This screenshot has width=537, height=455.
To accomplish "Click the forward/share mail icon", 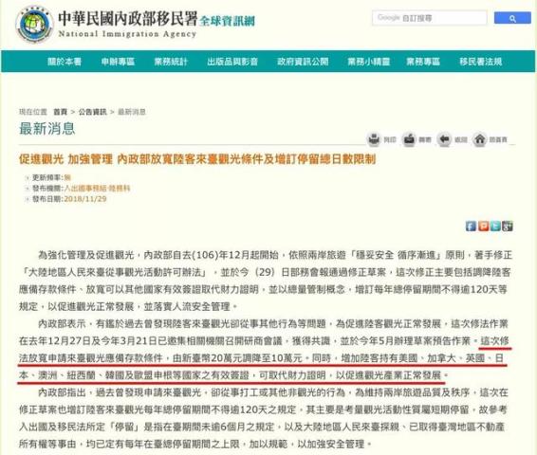I will point(409,139).
